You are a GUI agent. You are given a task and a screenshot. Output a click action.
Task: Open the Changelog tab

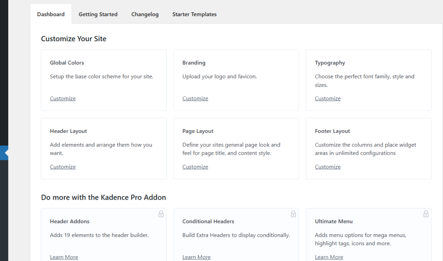[144, 14]
